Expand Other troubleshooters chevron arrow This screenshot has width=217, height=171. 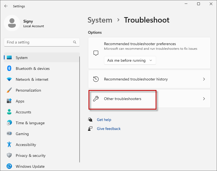[x=204, y=99]
